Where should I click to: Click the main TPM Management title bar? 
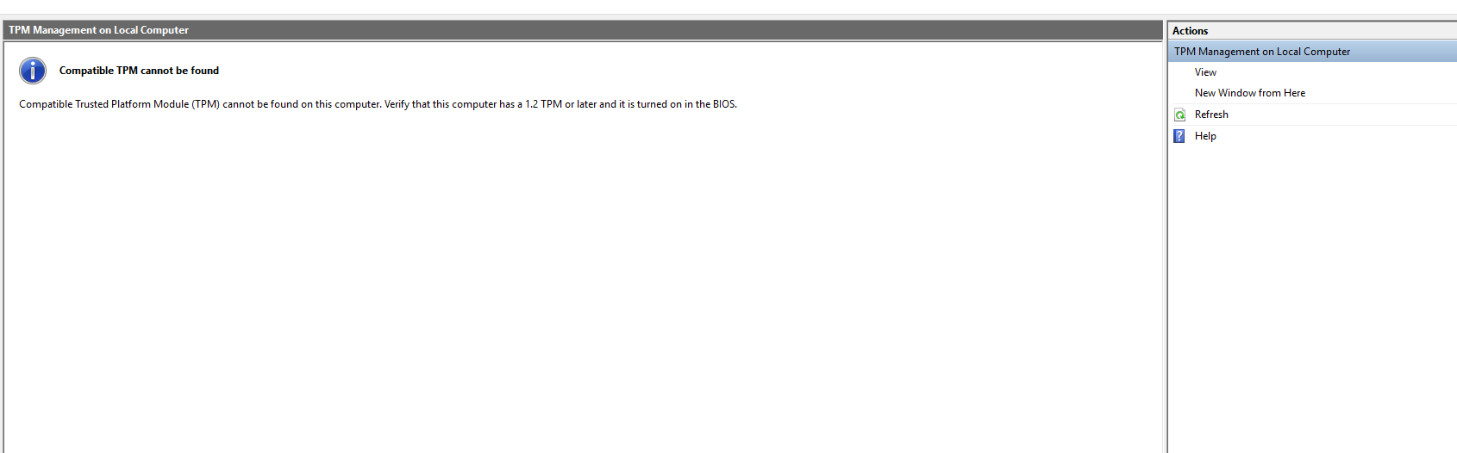coord(584,30)
